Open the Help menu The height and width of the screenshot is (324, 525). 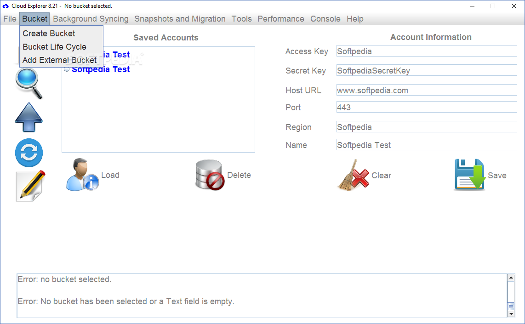355,19
